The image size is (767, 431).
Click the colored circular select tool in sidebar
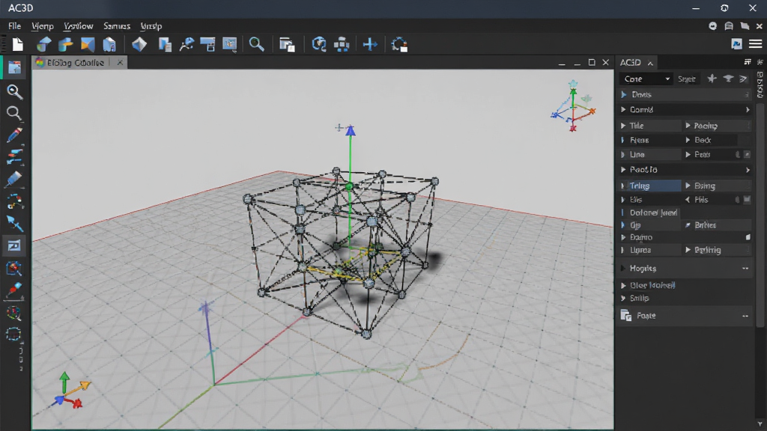pos(14,313)
